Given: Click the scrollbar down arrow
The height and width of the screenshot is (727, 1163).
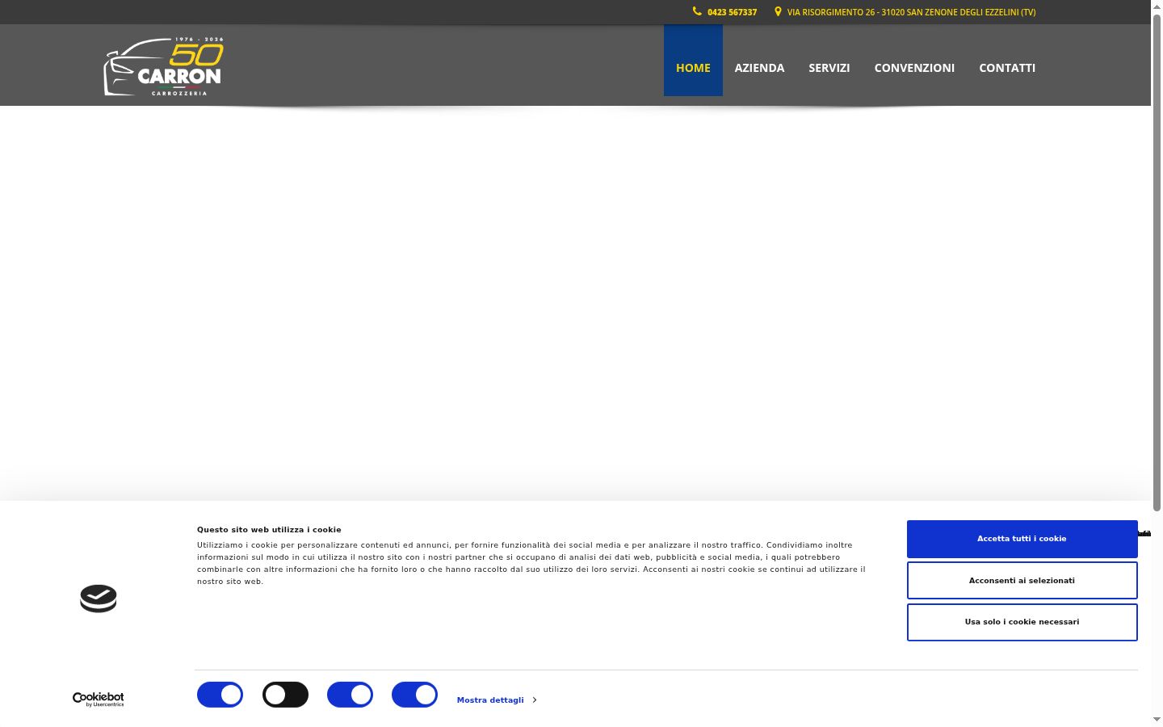Looking at the screenshot, I should tap(1157, 719).
